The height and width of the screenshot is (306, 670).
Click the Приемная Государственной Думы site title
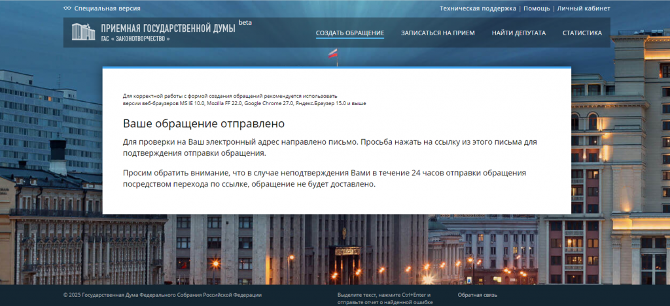[x=168, y=29]
